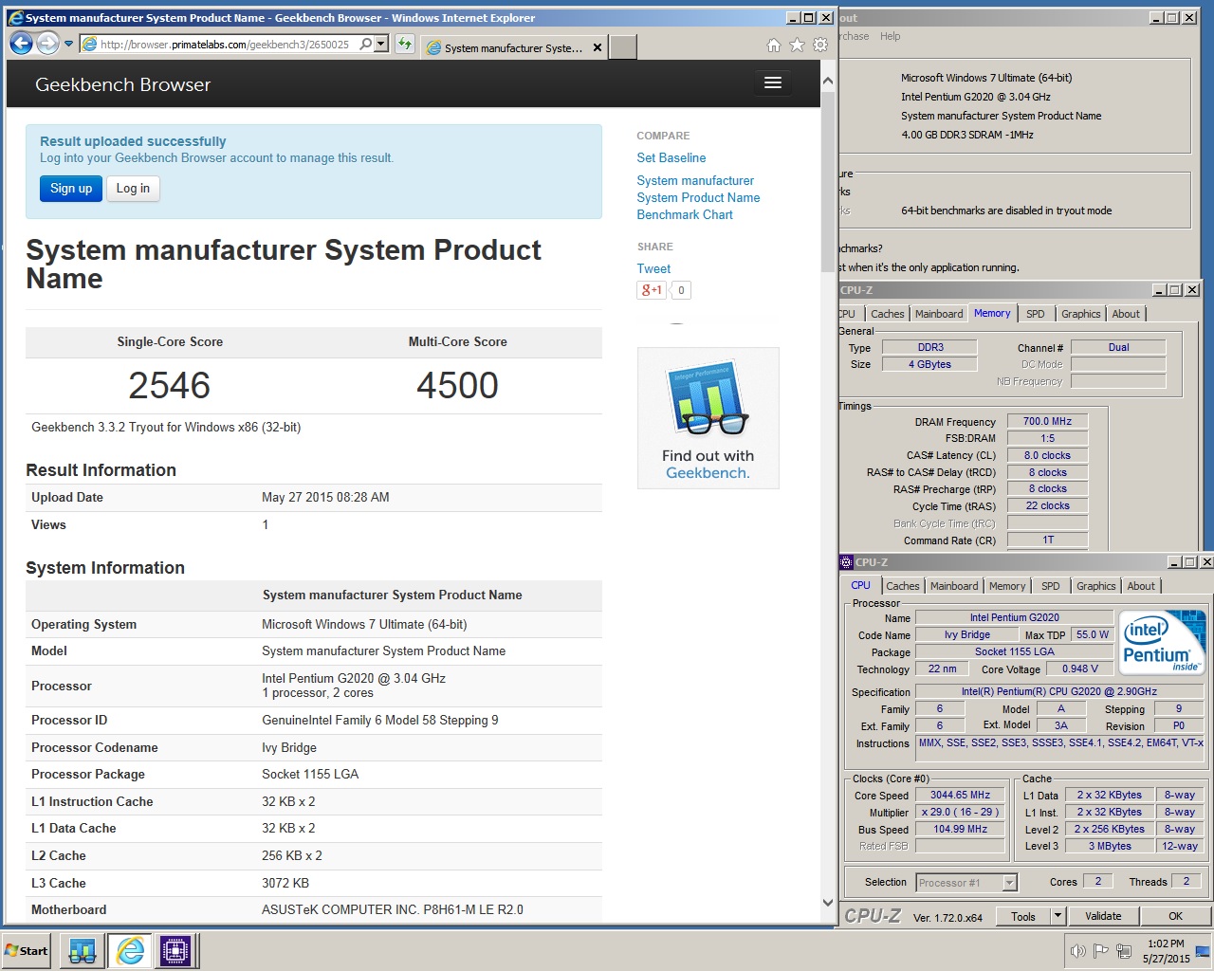Click the Tweet share link

coord(653,268)
